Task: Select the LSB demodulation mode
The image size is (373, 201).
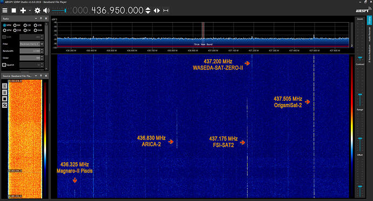Action: (27, 25)
